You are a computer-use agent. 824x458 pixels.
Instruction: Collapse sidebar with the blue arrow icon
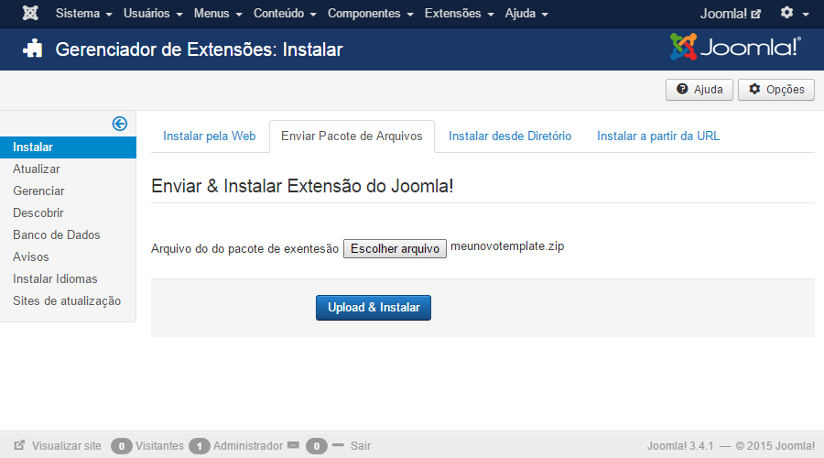coord(120,124)
